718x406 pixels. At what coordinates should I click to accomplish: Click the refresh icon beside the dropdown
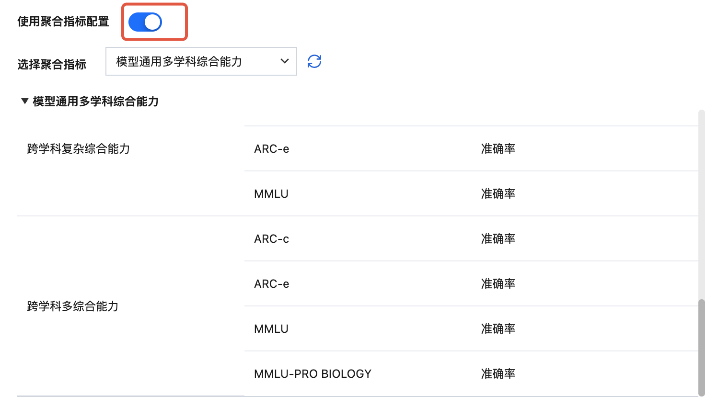pos(314,61)
